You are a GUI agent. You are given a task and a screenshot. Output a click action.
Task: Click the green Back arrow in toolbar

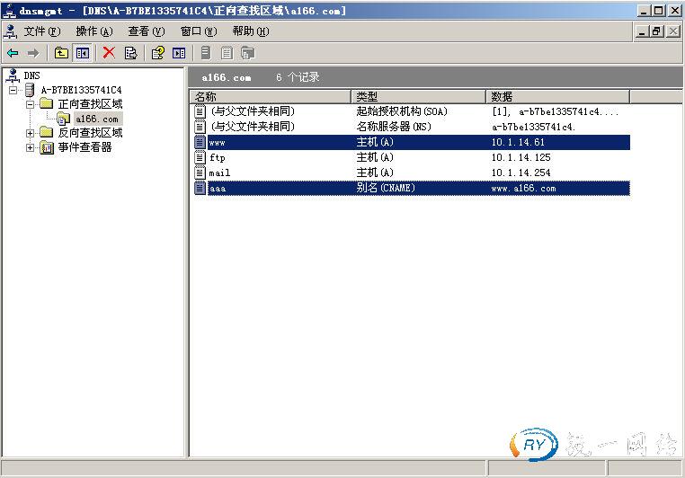pyautogui.click(x=13, y=53)
